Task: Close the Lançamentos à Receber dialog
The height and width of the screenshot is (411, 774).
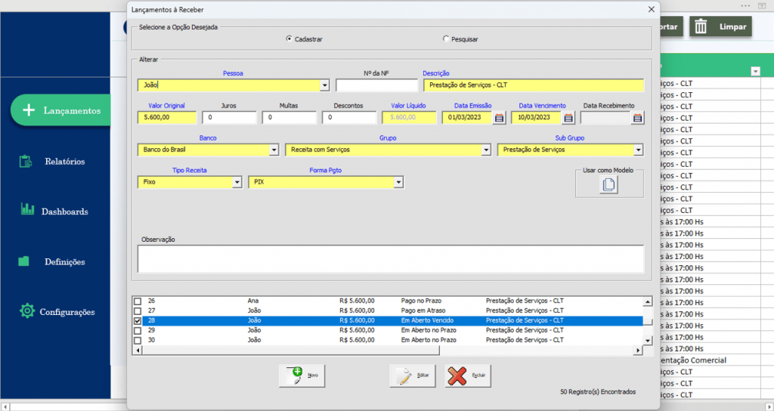Action: click(x=651, y=9)
